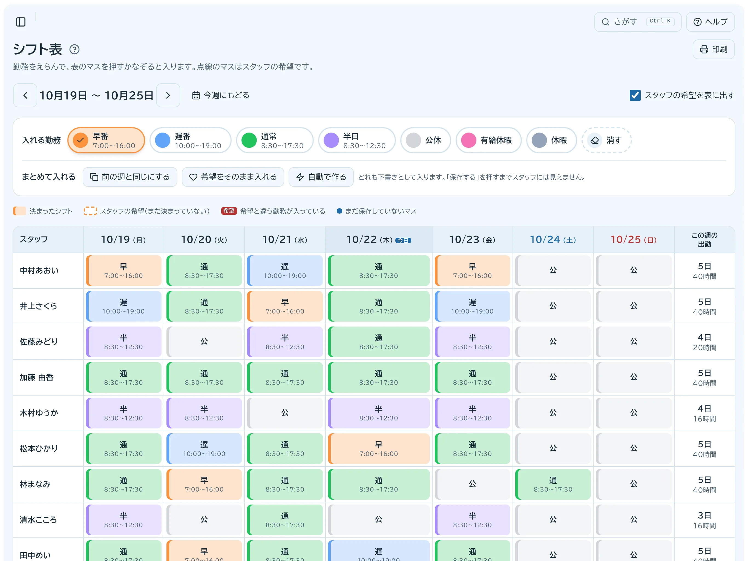Click the 10/22 (木) today column header
The height and width of the screenshot is (561, 748).
pos(379,240)
